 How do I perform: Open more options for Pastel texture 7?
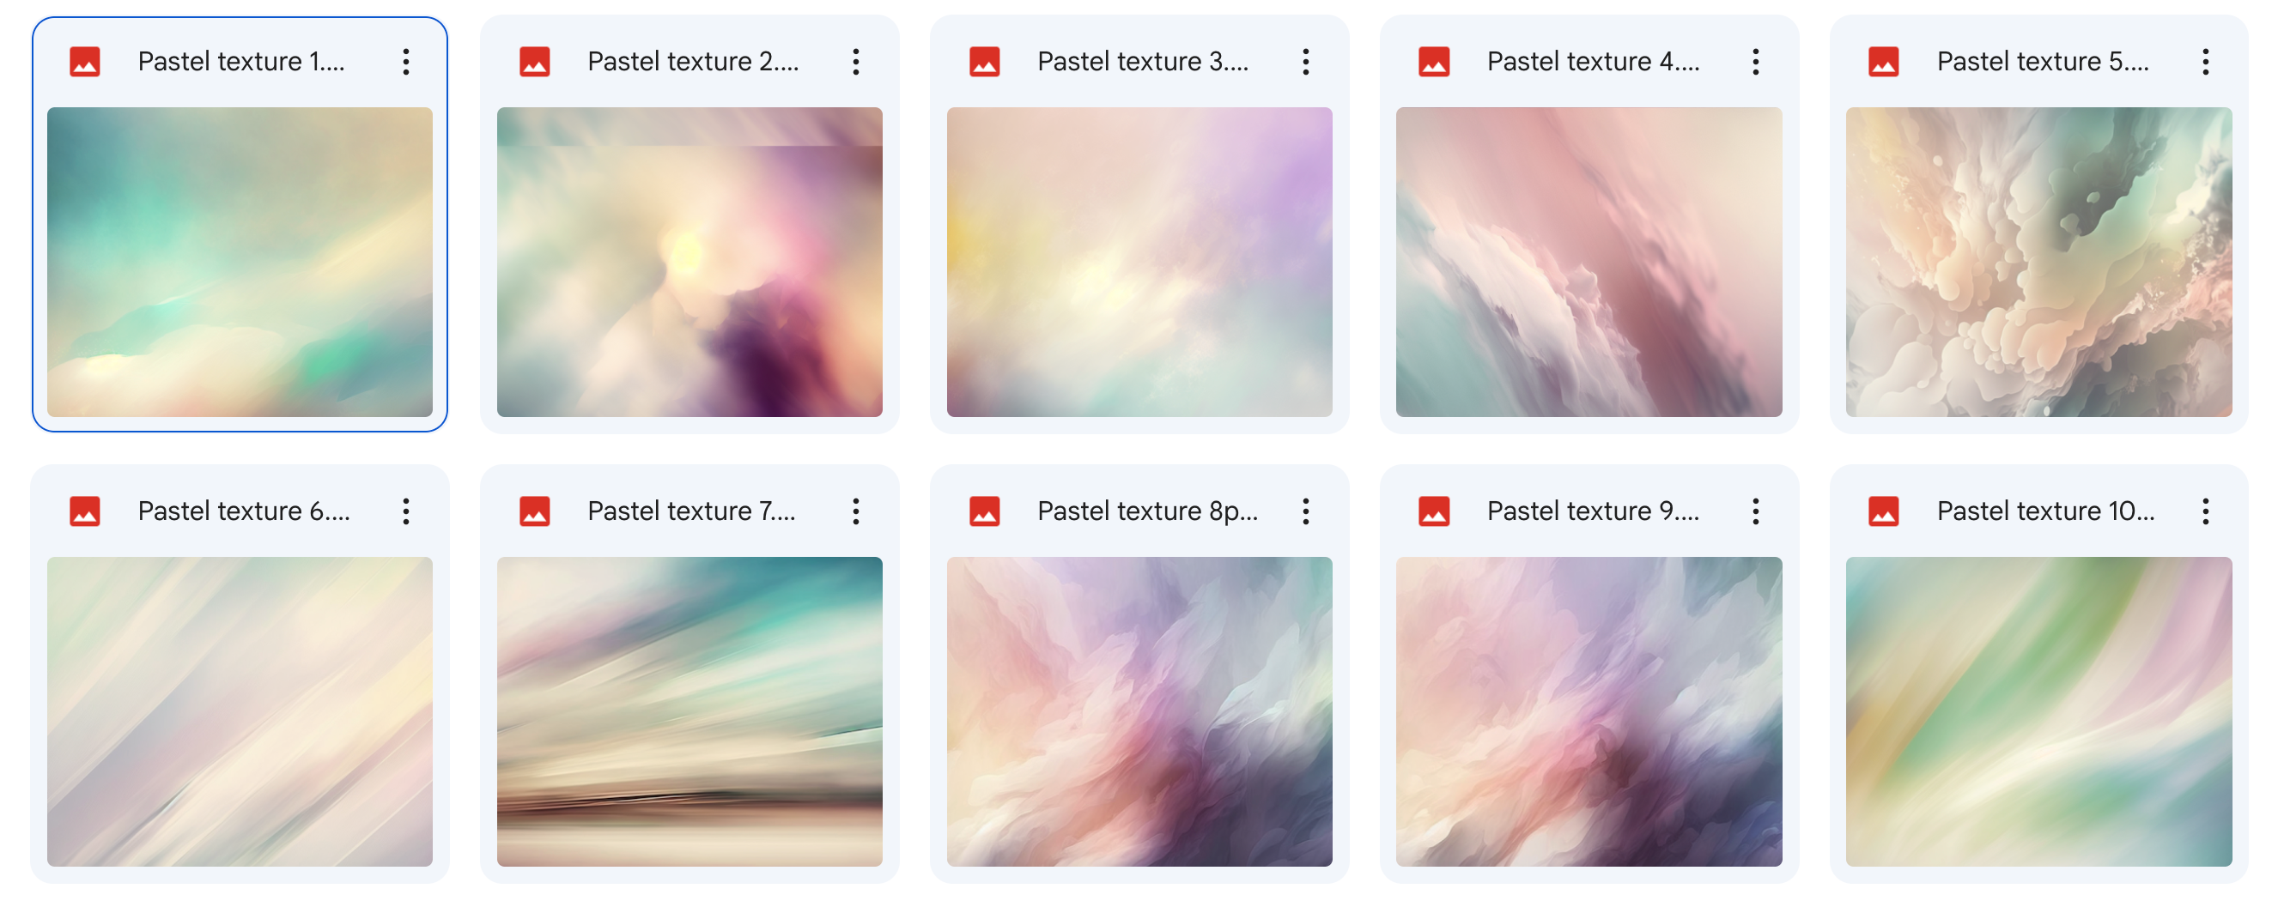pos(855,511)
